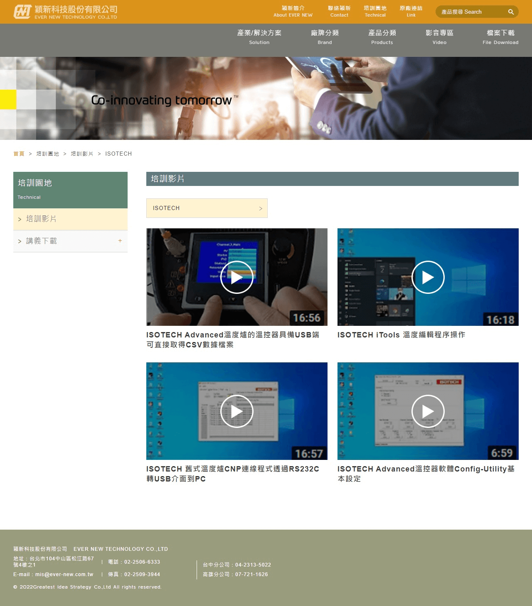Click the 電話 02-2506-6333 number

142,562
